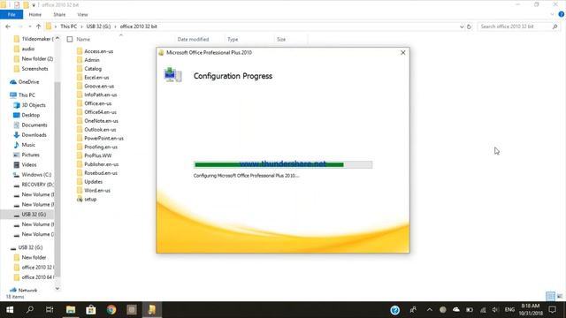The image size is (566, 318).
Task: Refresh the office 2010 32 bit folder
Action: pyautogui.click(x=469, y=26)
